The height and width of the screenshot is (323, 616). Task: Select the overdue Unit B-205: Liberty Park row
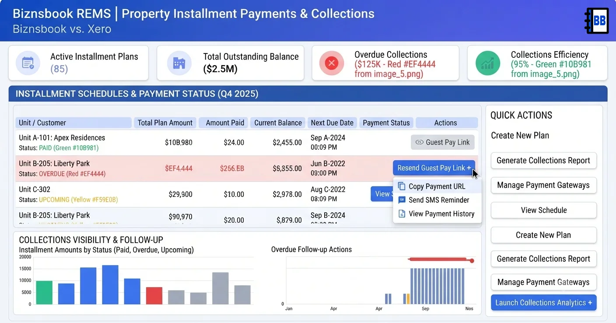(x=247, y=169)
